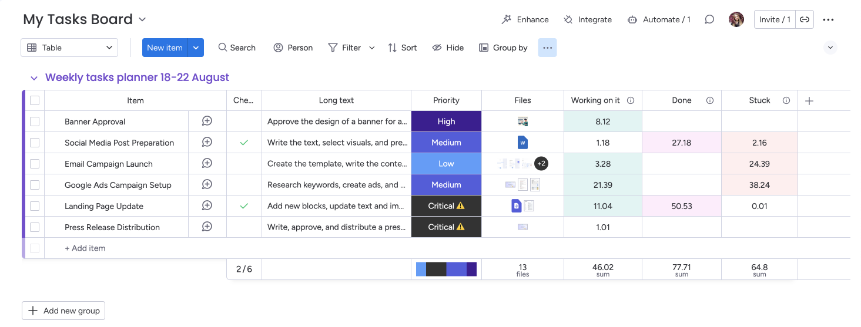Click the Add new group button

63,311
